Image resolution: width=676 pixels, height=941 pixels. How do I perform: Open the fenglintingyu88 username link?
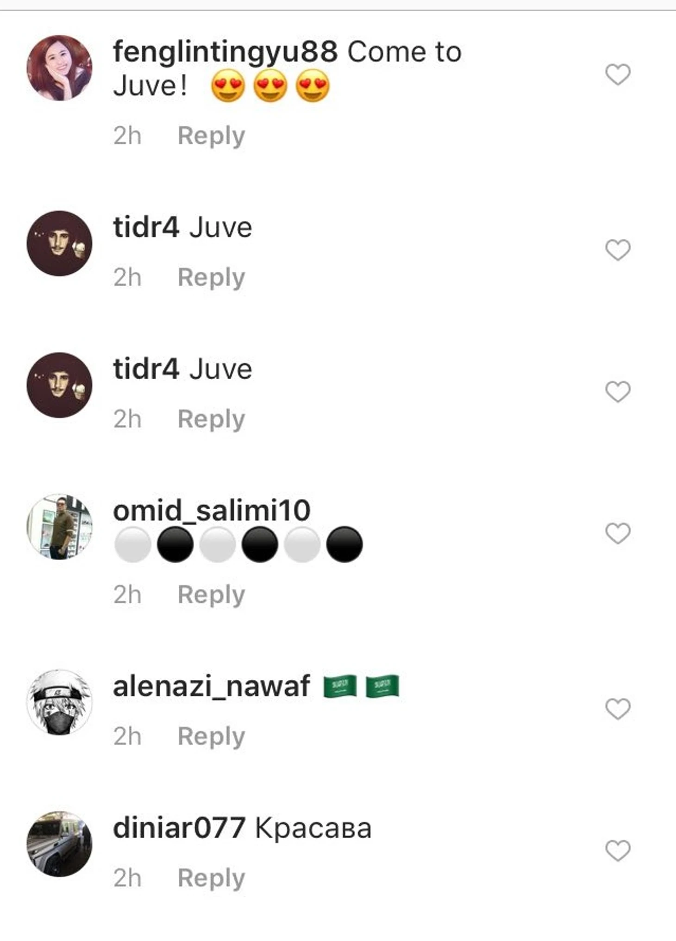225,53
